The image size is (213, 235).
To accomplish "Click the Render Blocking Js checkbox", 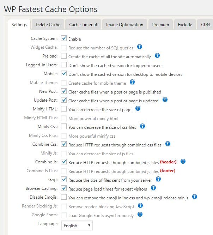I will click(x=64, y=206).
